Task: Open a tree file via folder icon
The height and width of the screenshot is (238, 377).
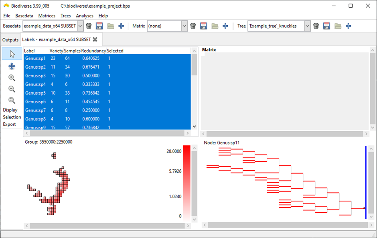Action: coord(338,26)
